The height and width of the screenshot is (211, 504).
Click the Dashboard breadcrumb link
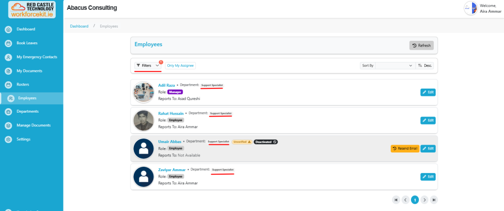[79, 26]
